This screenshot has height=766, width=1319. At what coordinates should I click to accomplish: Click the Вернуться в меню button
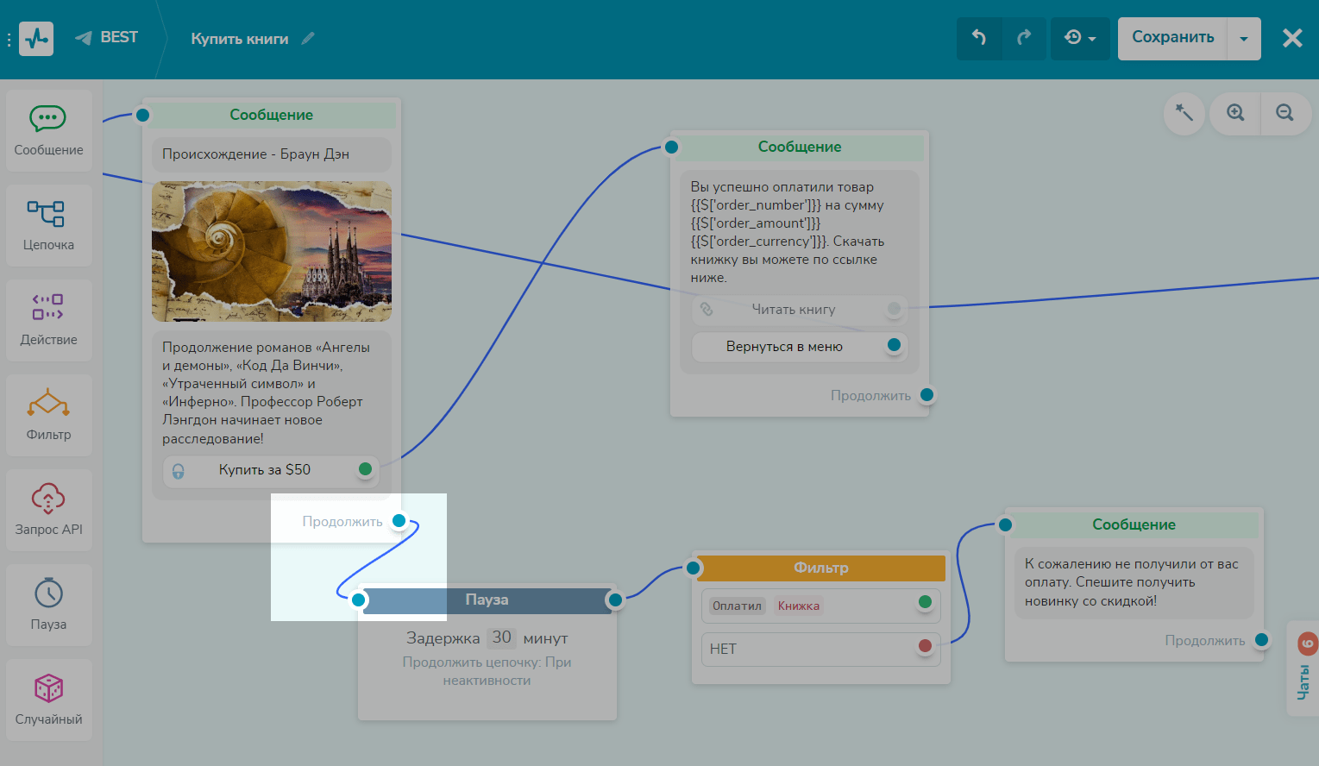tap(800, 347)
